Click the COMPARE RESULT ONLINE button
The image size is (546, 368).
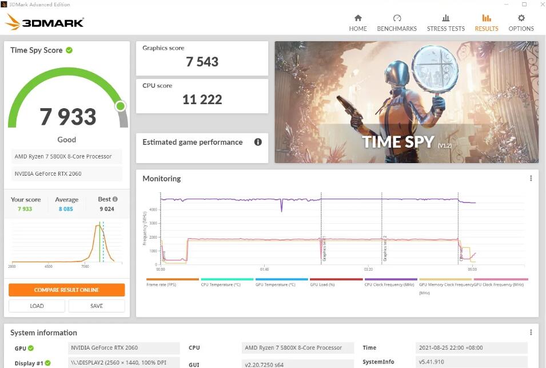[66, 290]
